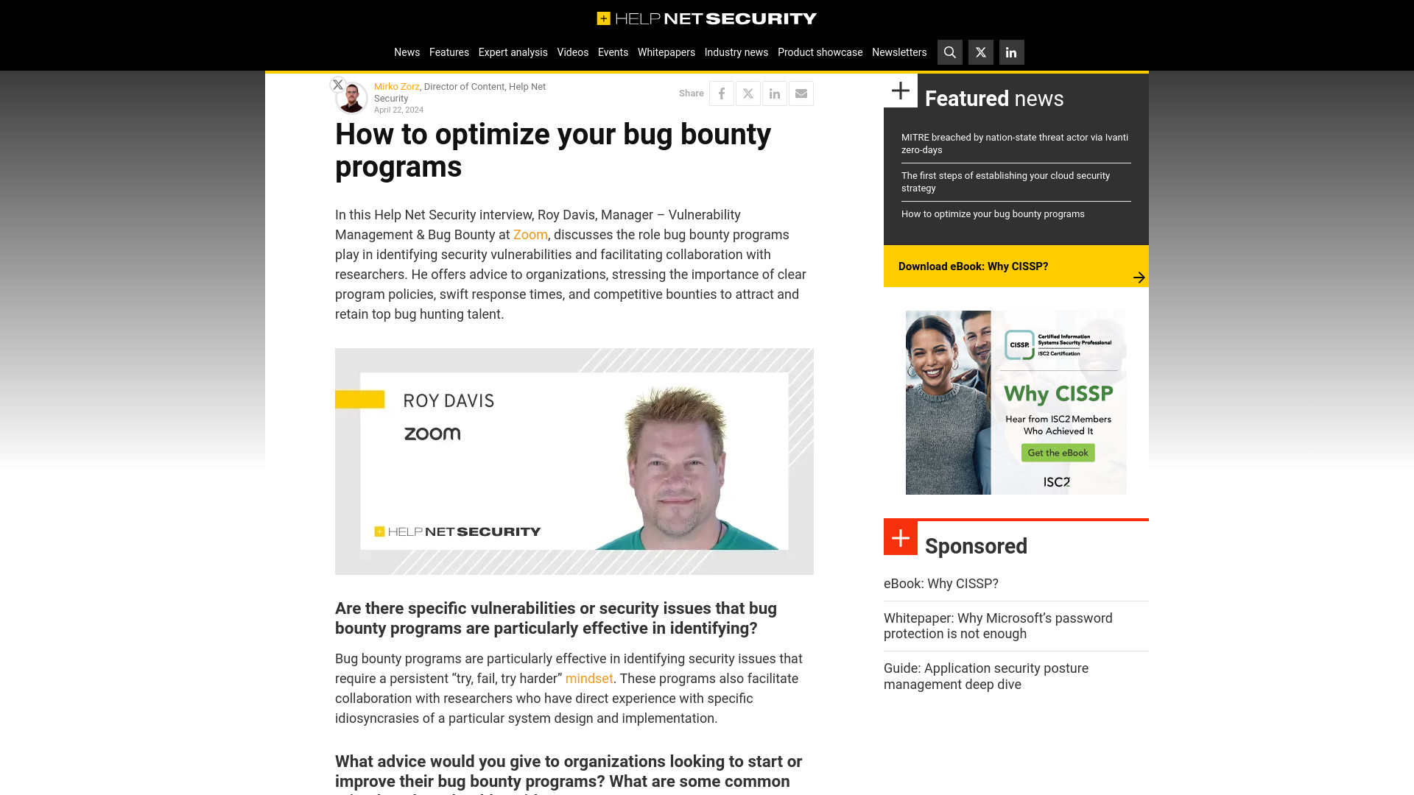Viewport: 1414px width, 795px height.
Task: Click the mindset hyperlink in article
Action: pos(588,679)
